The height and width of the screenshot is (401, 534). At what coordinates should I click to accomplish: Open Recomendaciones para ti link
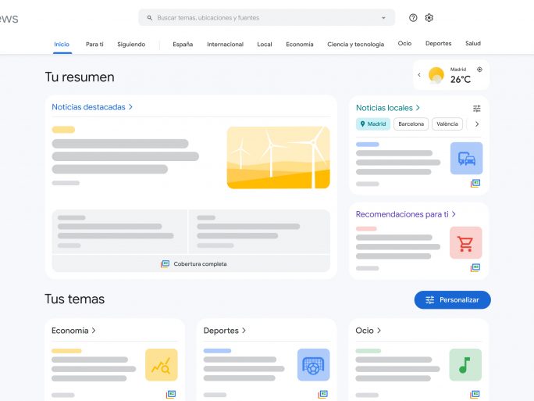click(x=406, y=214)
